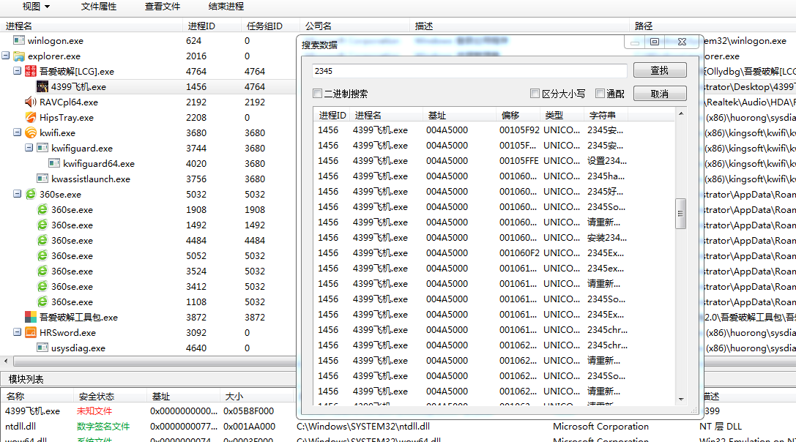
Task: Click the usysdiag.exe process icon
Action: pos(42,348)
